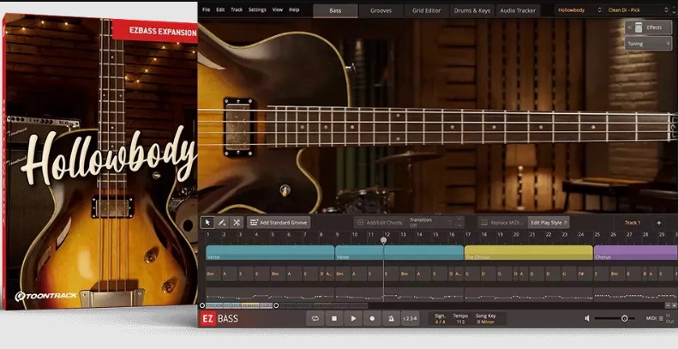Image resolution: width=678 pixels, height=349 pixels.
Task: Open the File menu
Action: click(x=207, y=9)
